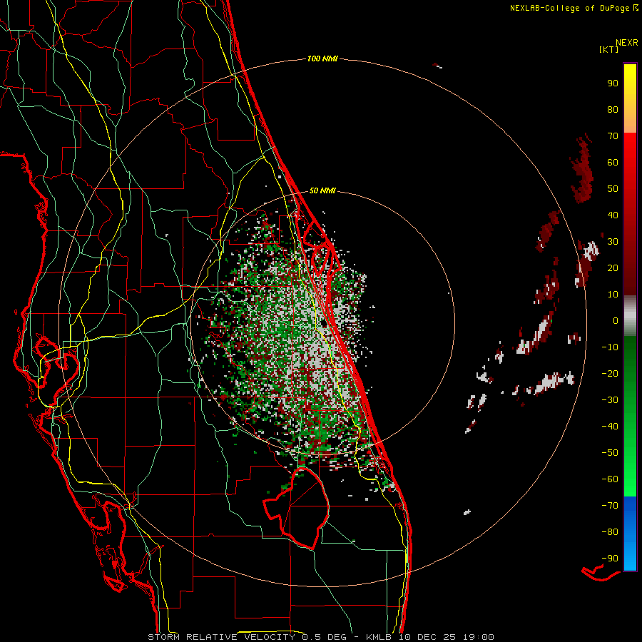Click the -60 value on the velocity scale
Screen dimensions: 642x642
click(610, 479)
